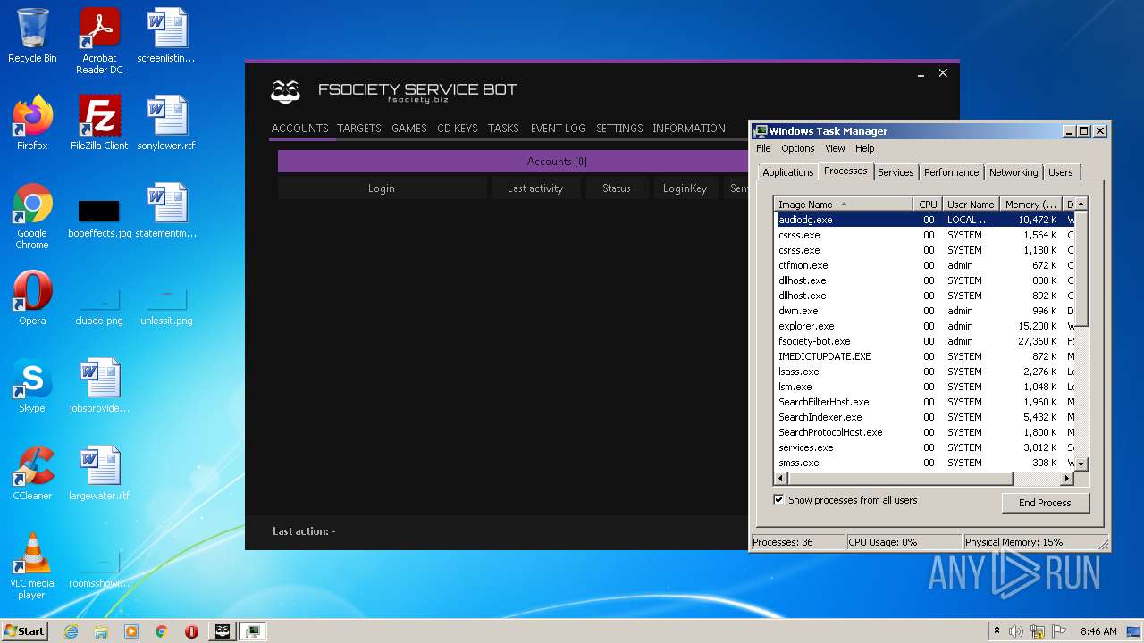This screenshot has height=643, width=1144.
Task: Click LoginKey column header
Action: point(685,188)
